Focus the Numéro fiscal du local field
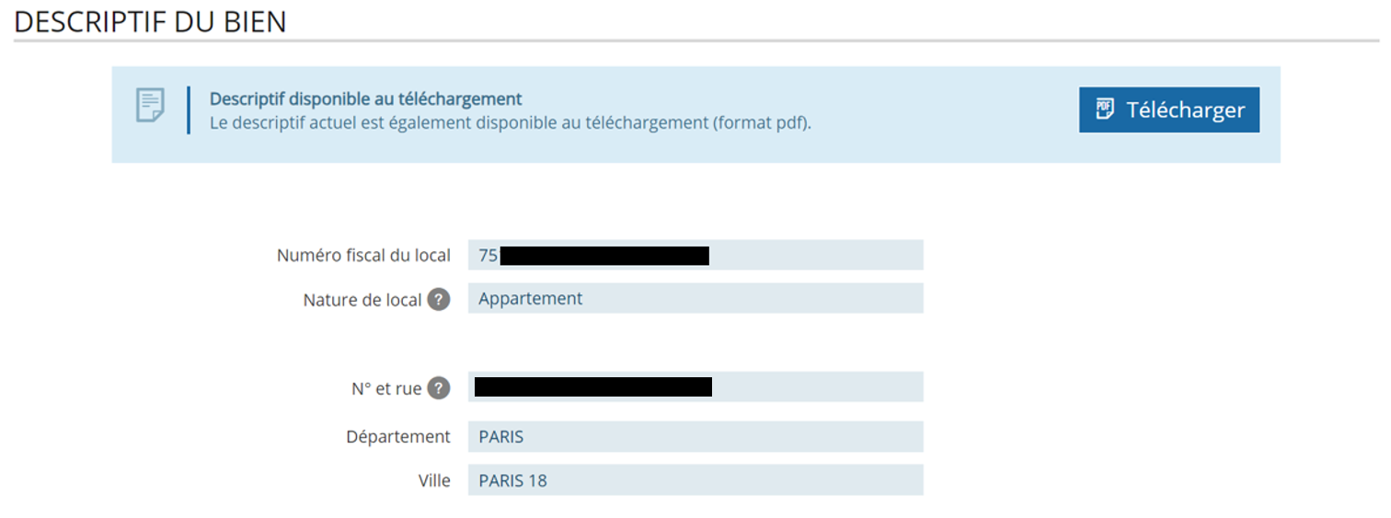 point(695,255)
